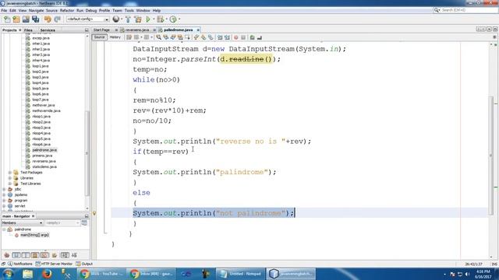
Task: Click the Shift Line Left icon
Action: (220, 37)
